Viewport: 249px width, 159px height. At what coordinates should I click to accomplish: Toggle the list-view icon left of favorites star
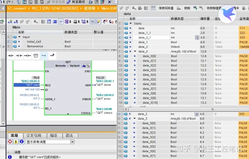[x=92, y=21]
